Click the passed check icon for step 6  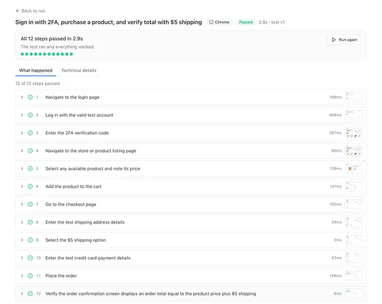(30, 187)
